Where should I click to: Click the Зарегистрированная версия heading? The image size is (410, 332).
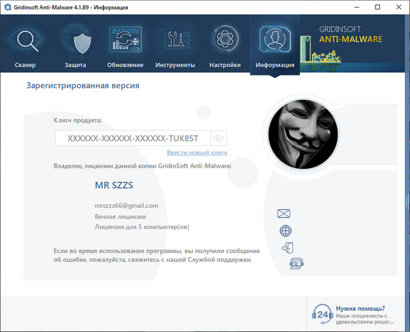point(83,86)
